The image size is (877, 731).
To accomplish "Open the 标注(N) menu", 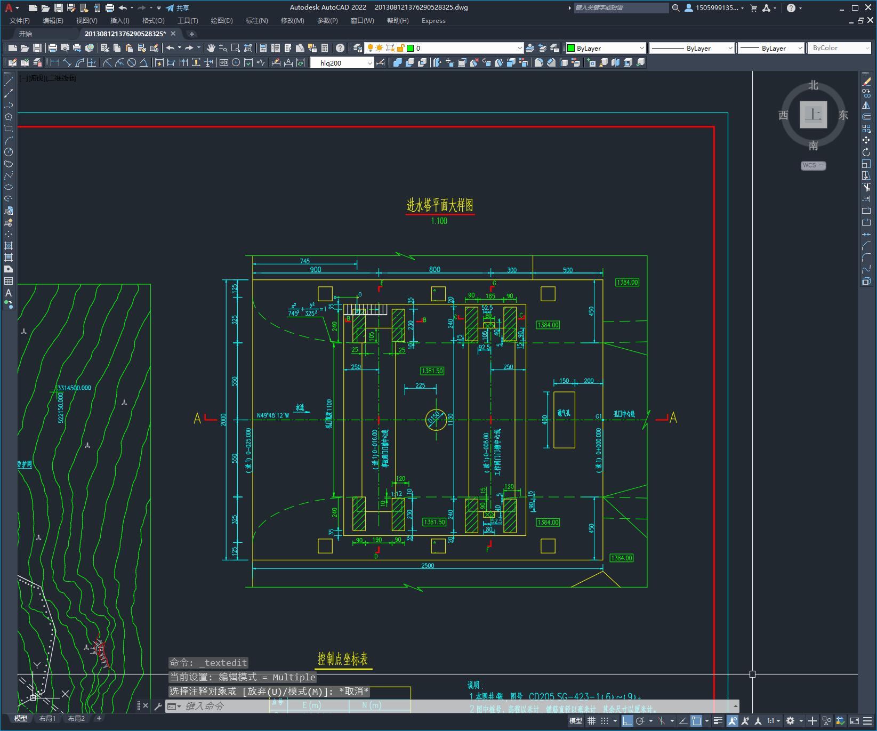I will (256, 20).
